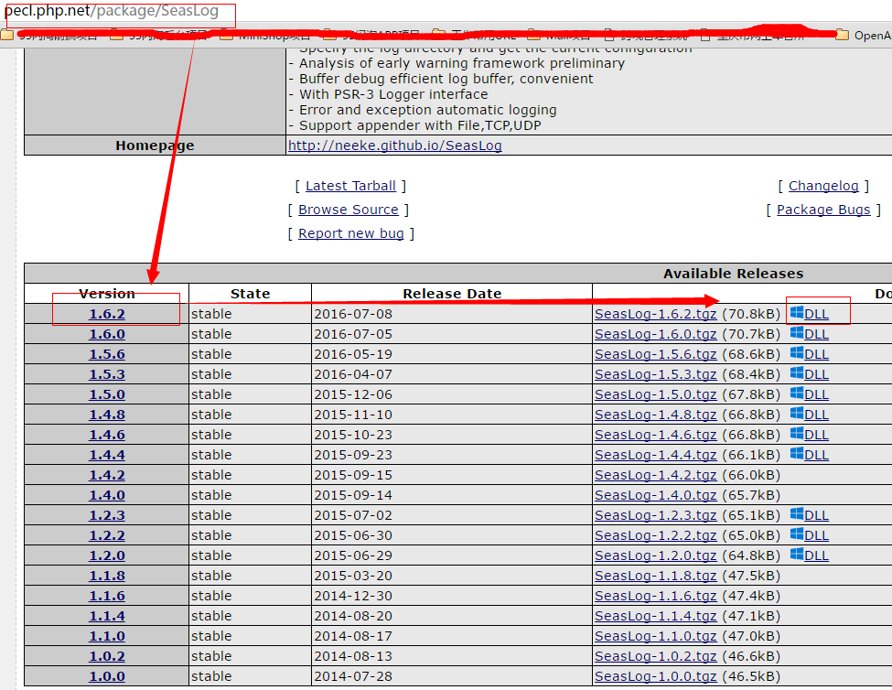Click the Windows icon beside SeasLog-1.2.0 DLL
This screenshot has height=690, width=892.
point(797,554)
